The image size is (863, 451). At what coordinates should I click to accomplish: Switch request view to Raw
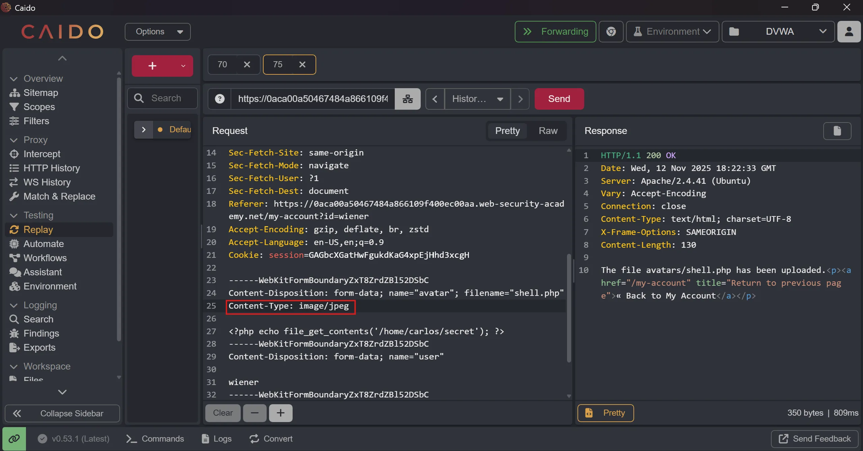click(x=548, y=131)
